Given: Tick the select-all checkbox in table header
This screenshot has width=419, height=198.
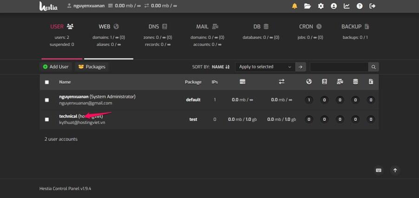Looking at the screenshot, I should click(47, 82).
